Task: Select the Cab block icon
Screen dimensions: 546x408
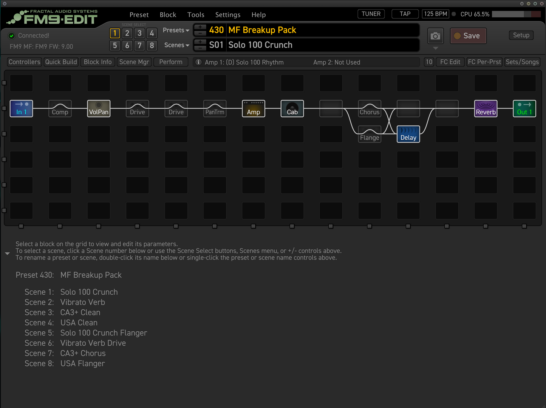Action: coord(292,108)
